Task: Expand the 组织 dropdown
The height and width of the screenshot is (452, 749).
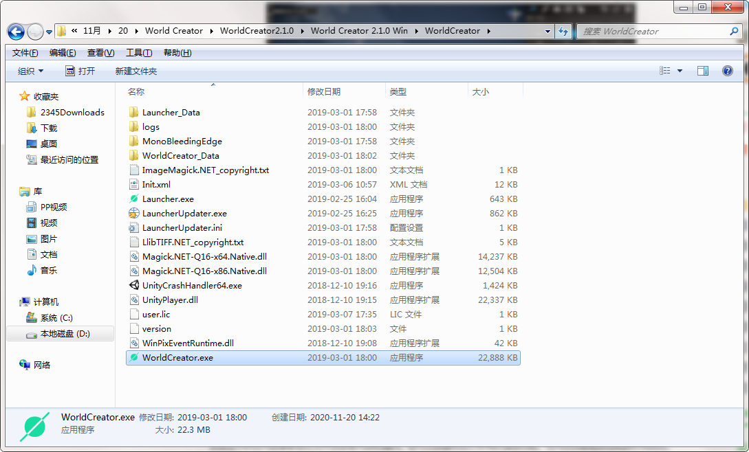Action: 30,71
